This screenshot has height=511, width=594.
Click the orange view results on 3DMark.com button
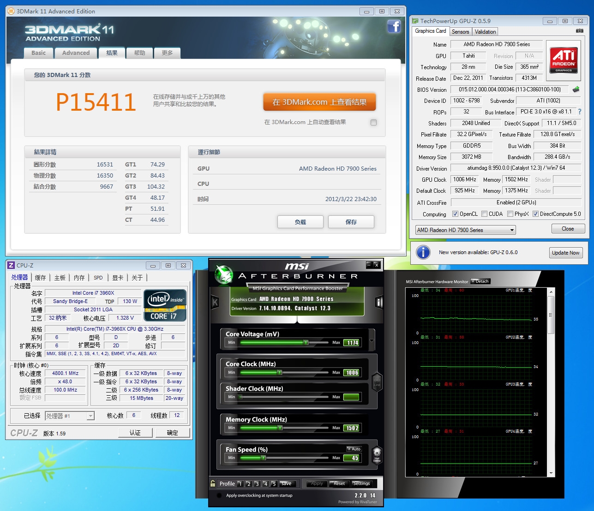pos(319,102)
